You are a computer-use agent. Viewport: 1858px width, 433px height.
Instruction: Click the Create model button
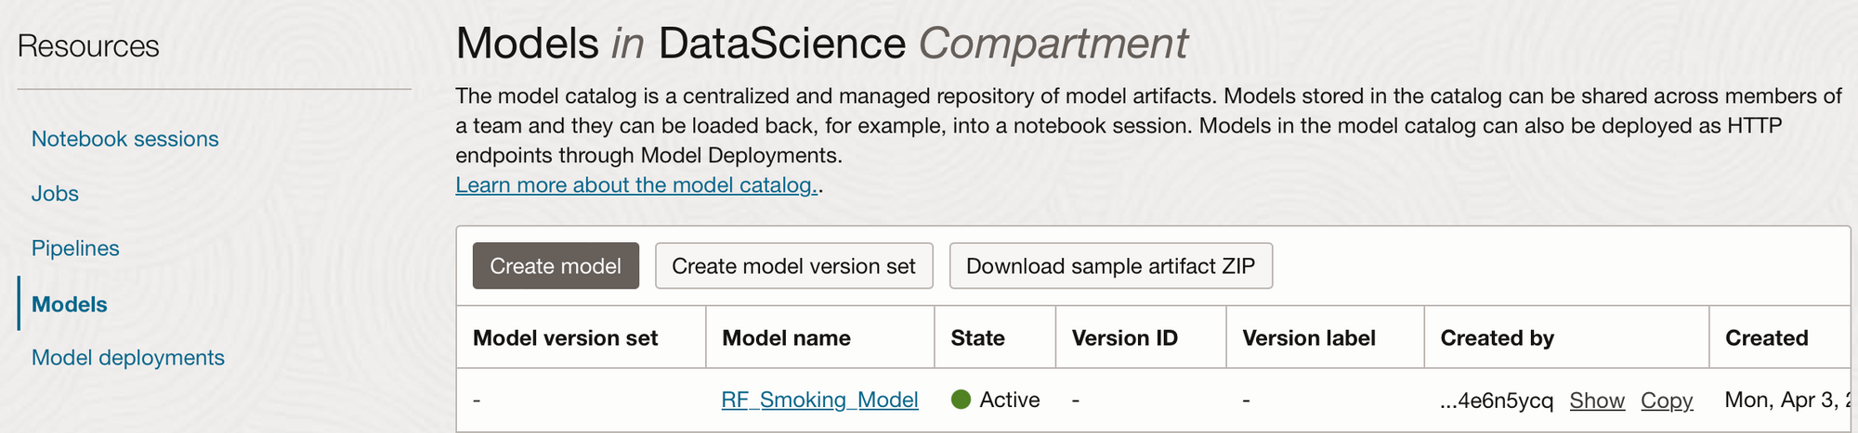click(556, 266)
